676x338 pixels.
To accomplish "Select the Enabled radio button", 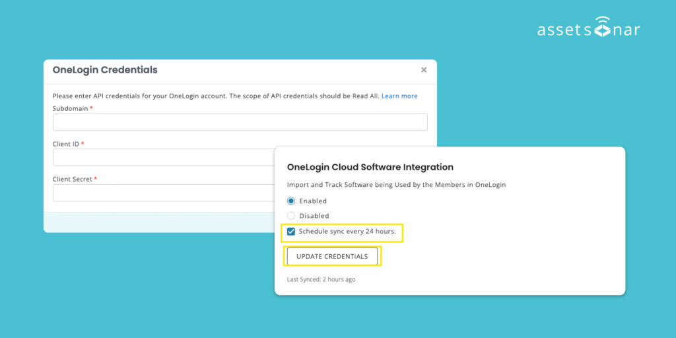I will [x=291, y=201].
